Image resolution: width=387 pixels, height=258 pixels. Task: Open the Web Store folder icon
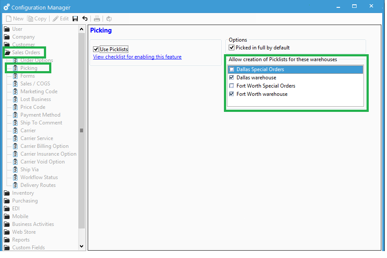7,232
